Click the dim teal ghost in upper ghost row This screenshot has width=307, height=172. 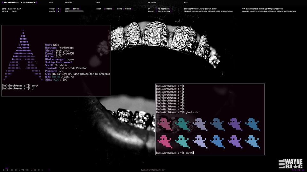tap(183, 124)
